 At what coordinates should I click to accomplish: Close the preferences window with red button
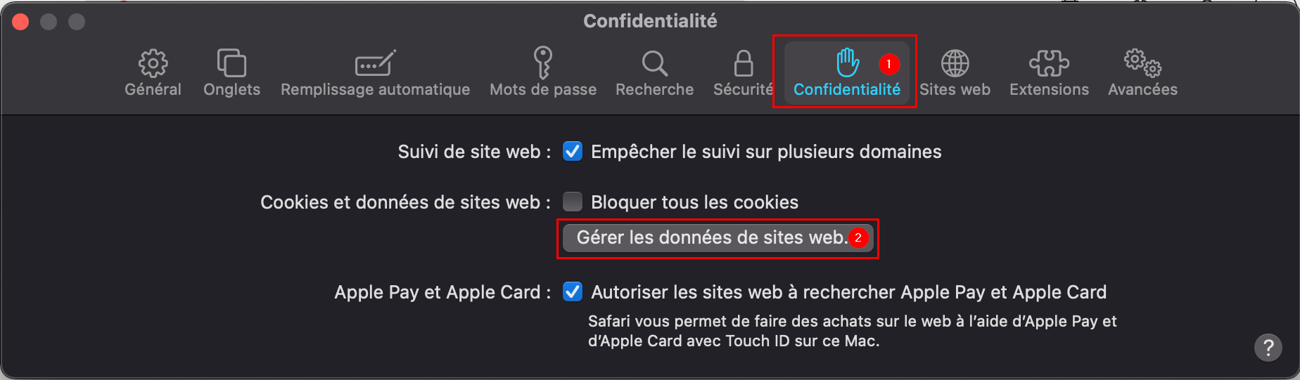[20, 22]
